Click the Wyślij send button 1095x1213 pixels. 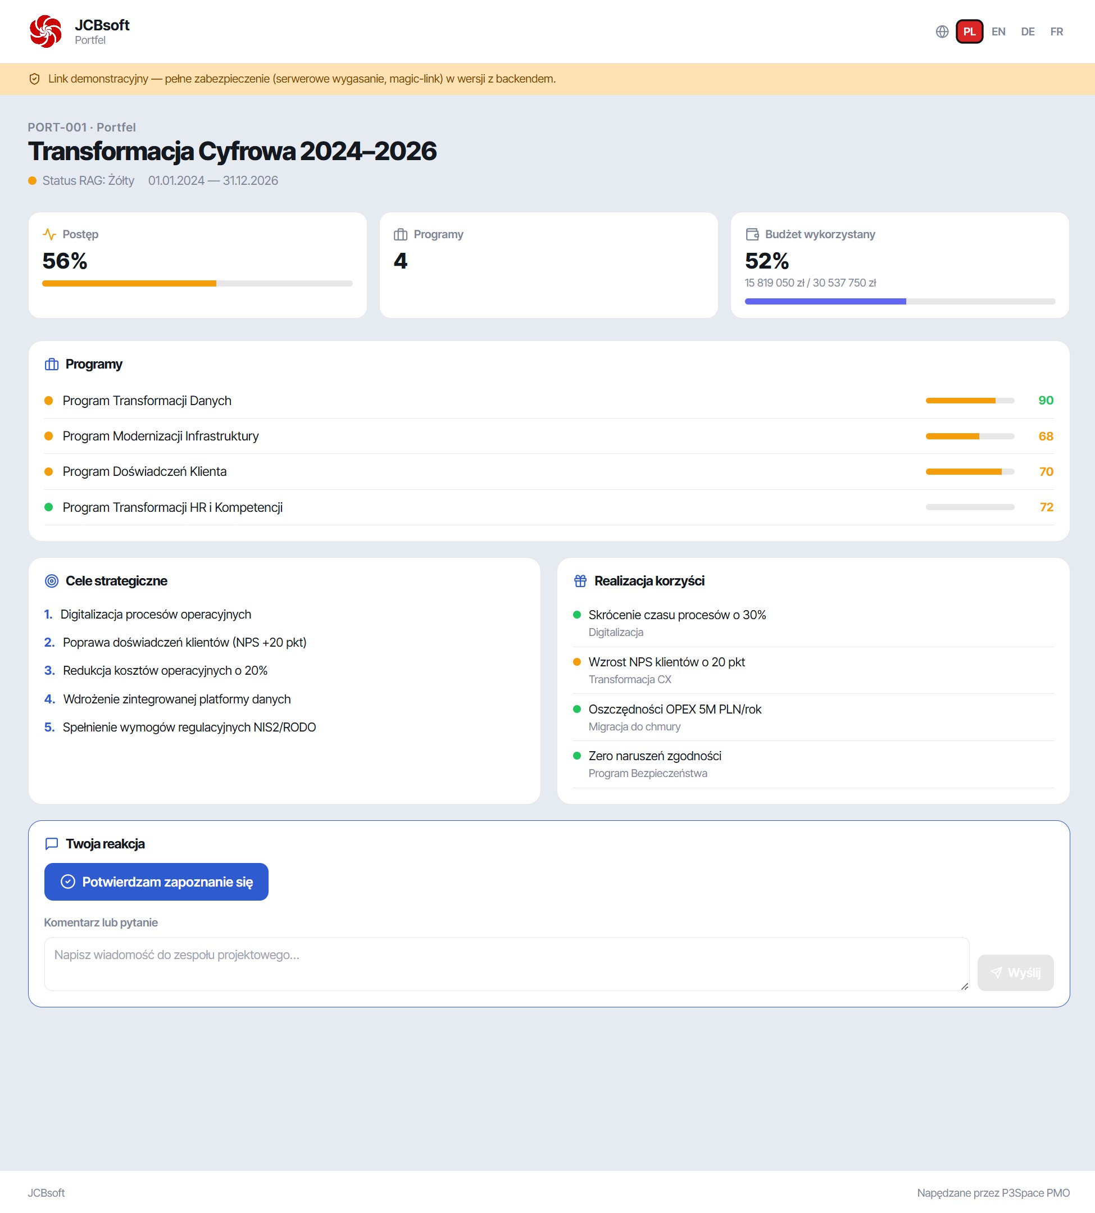tap(1015, 973)
